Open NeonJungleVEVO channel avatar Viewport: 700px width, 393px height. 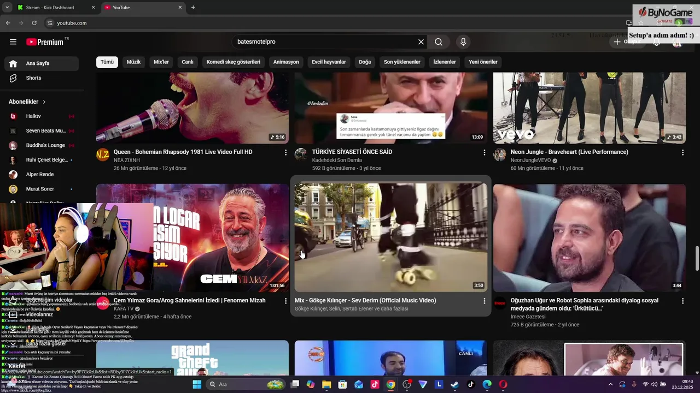click(500, 154)
